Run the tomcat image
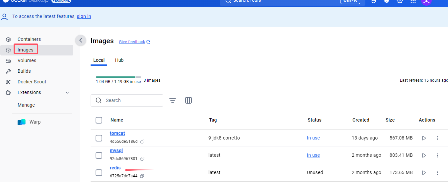The width and height of the screenshot is (448, 182). pyautogui.click(x=424, y=138)
